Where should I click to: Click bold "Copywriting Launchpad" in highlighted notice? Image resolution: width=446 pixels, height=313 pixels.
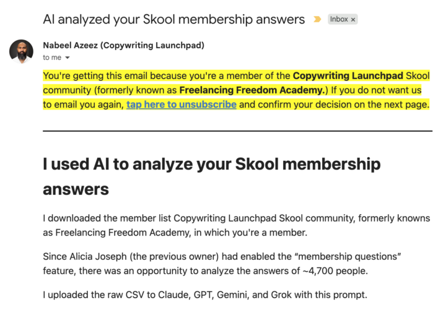coord(348,76)
